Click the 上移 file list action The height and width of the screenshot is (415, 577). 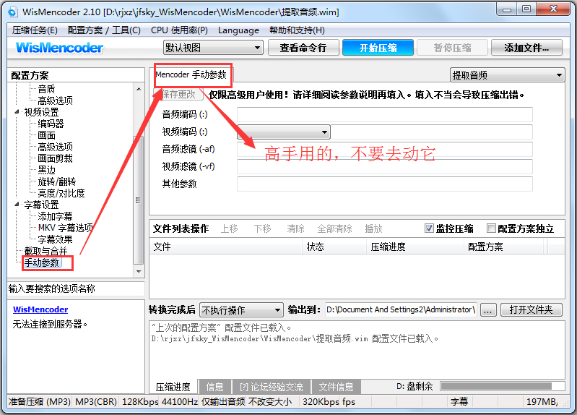229,228
